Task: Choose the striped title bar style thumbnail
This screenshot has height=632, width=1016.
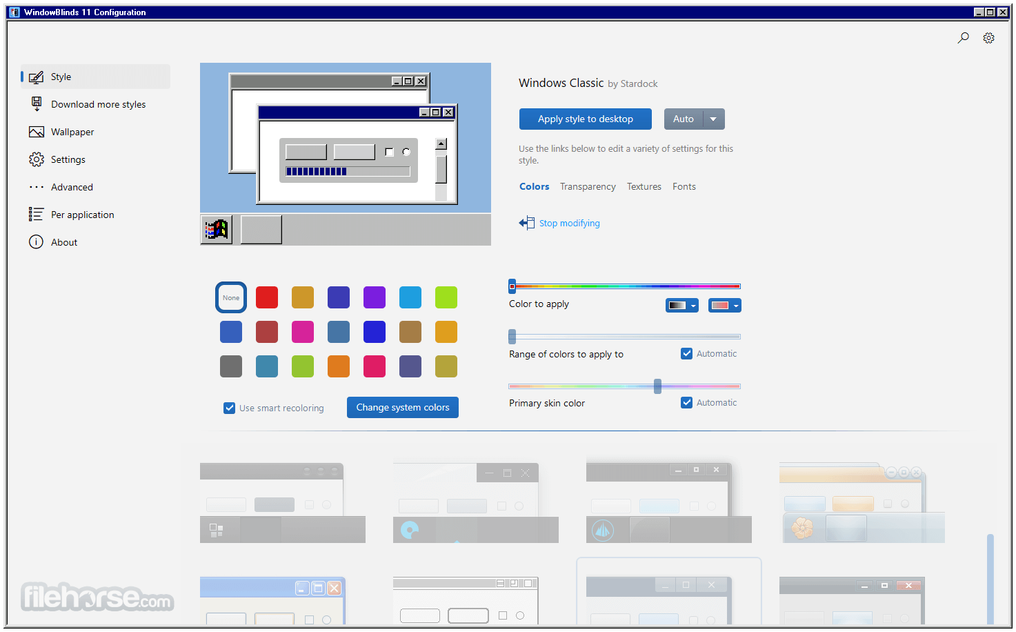Action: pyautogui.click(x=466, y=601)
